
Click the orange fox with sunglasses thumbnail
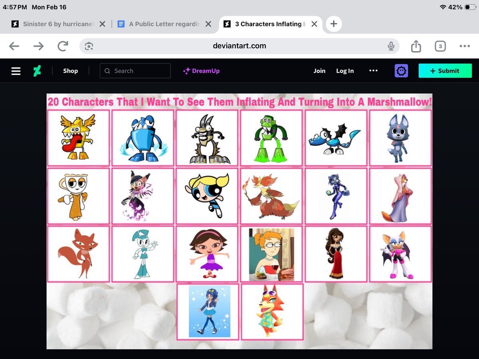272,312
